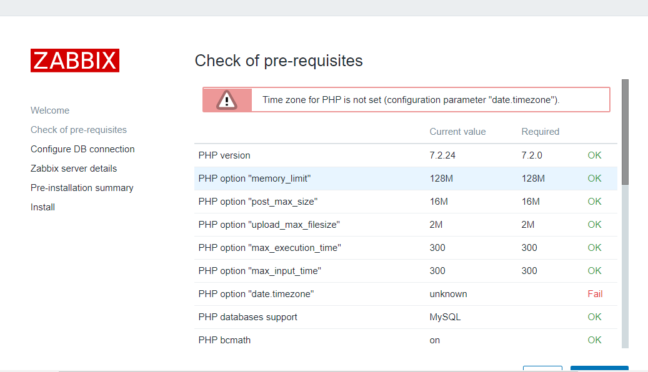The image size is (648, 372).
Task: Select the Zabbix server details step
Action: pos(74,168)
